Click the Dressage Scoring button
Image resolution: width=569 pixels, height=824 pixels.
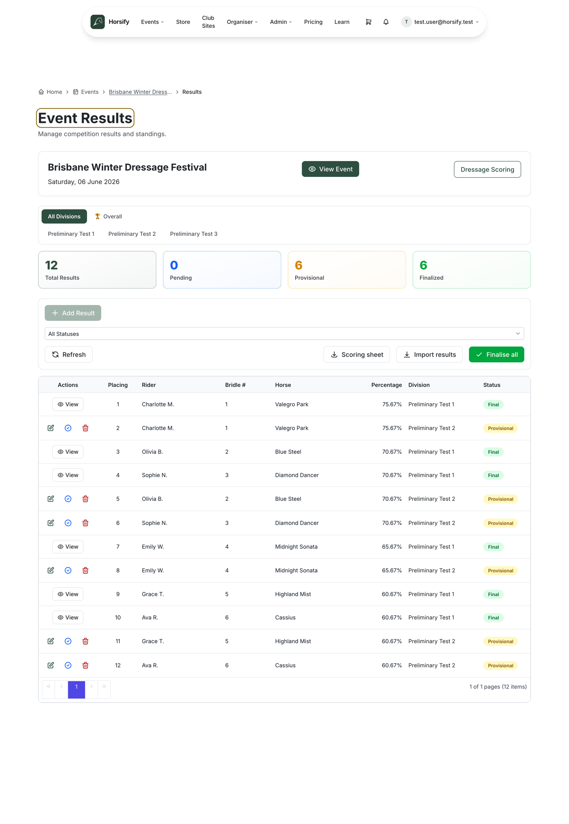pyautogui.click(x=487, y=169)
